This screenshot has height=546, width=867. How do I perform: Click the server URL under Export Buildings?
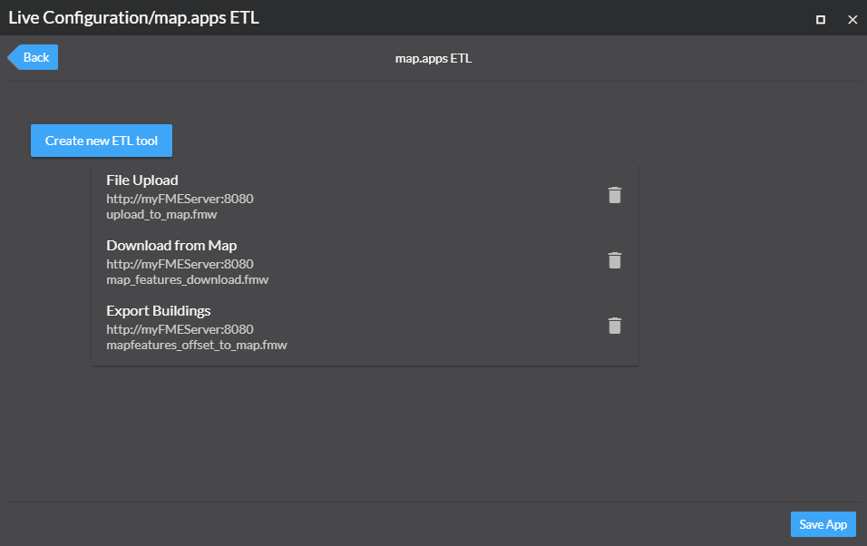(180, 329)
